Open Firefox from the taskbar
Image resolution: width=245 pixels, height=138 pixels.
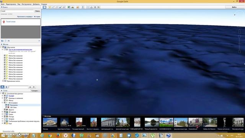point(58,135)
